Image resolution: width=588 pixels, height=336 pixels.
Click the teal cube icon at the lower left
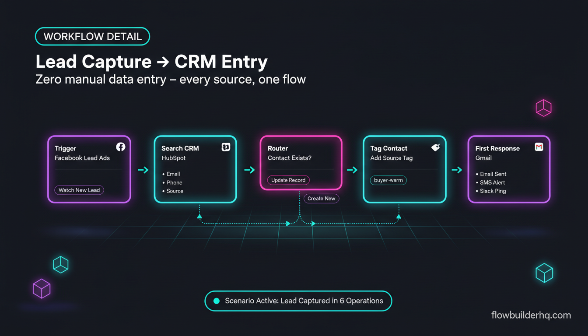(x=61, y=264)
